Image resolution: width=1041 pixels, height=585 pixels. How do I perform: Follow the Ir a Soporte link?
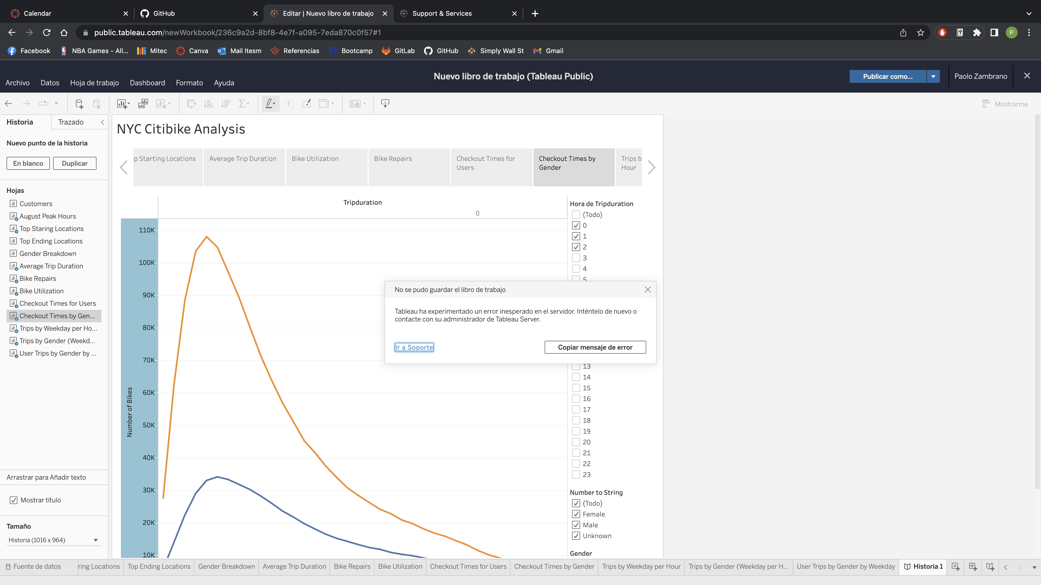(x=414, y=347)
